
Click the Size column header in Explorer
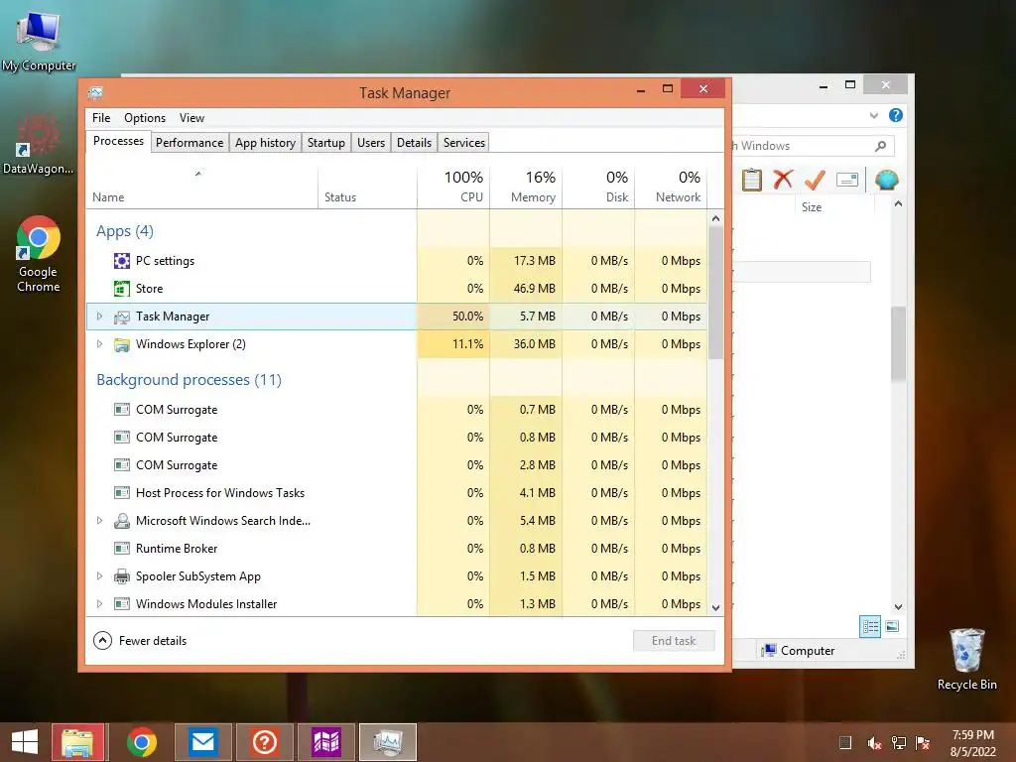click(x=835, y=206)
